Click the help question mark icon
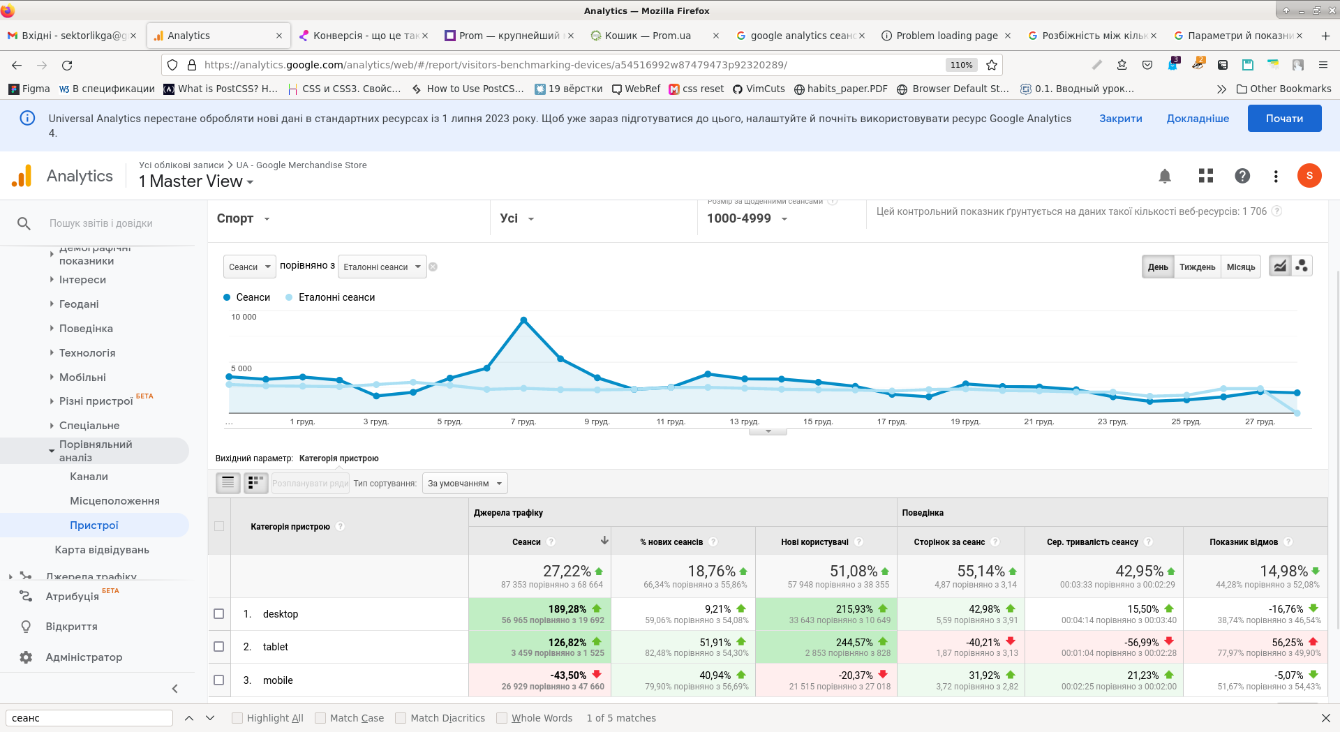The image size is (1340, 732). [x=1242, y=176]
